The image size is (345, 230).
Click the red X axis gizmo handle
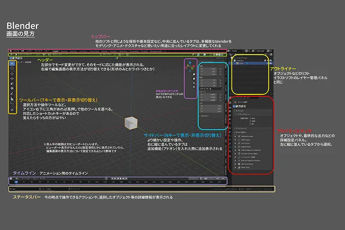194,66
